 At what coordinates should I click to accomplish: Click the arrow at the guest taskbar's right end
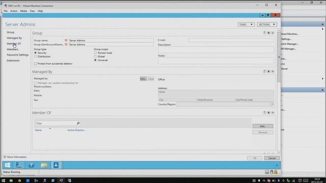pyautogui.click(x=277, y=165)
